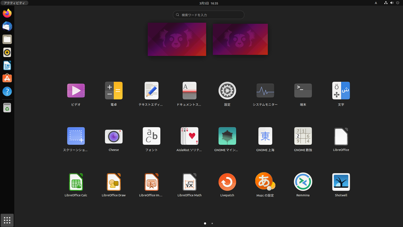Launch GNOME 上海 mahjongg game

point(265,136)
